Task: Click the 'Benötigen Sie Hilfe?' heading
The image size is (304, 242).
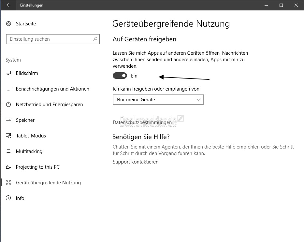Action: coord(141,137)
